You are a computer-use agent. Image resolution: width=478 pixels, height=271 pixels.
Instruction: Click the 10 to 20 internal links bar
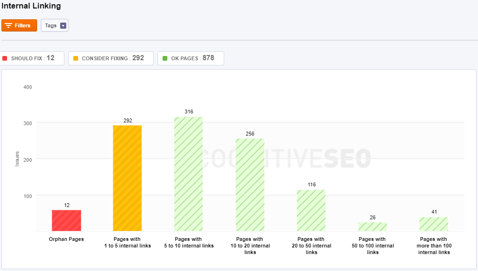pos(250,185)
